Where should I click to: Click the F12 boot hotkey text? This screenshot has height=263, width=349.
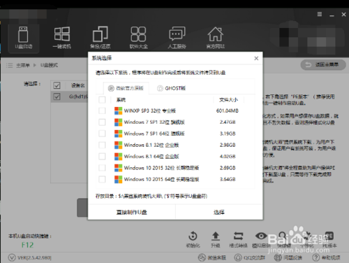pos(27,245)
